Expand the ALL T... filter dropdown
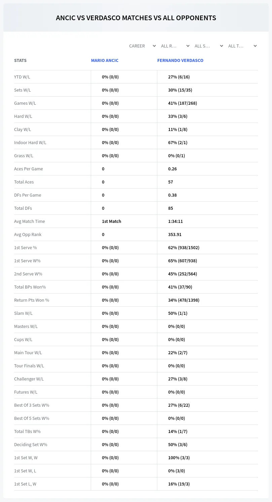272x502 pixels. coord(242,46)
